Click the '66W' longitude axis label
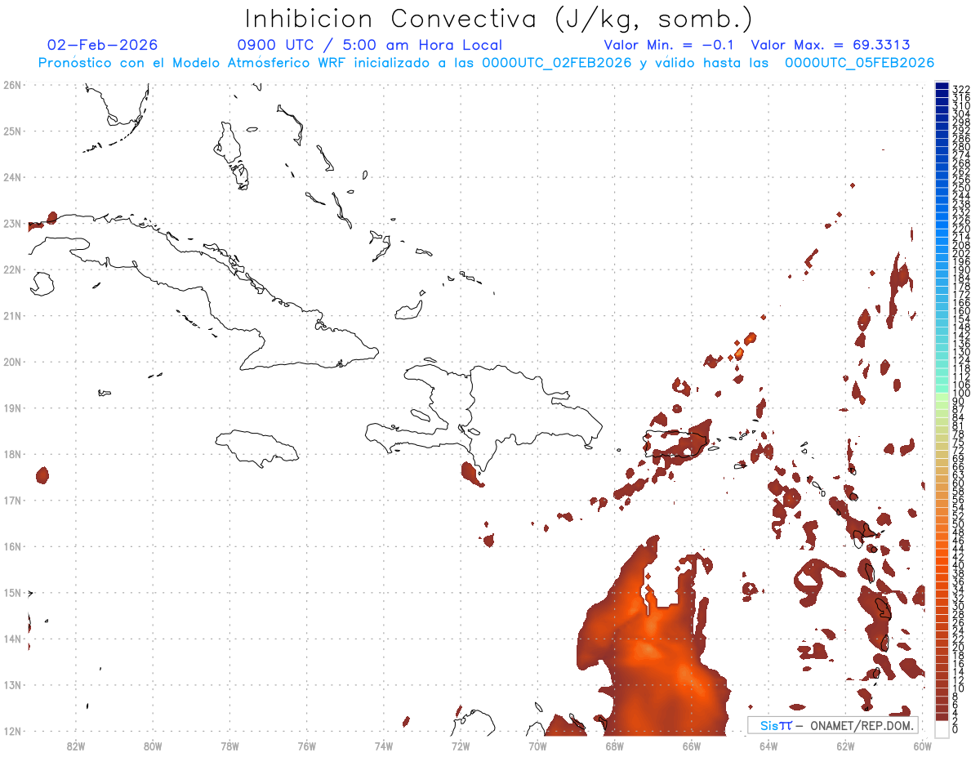Viewport: 980px width, 757px height. (x=692, y=746)
